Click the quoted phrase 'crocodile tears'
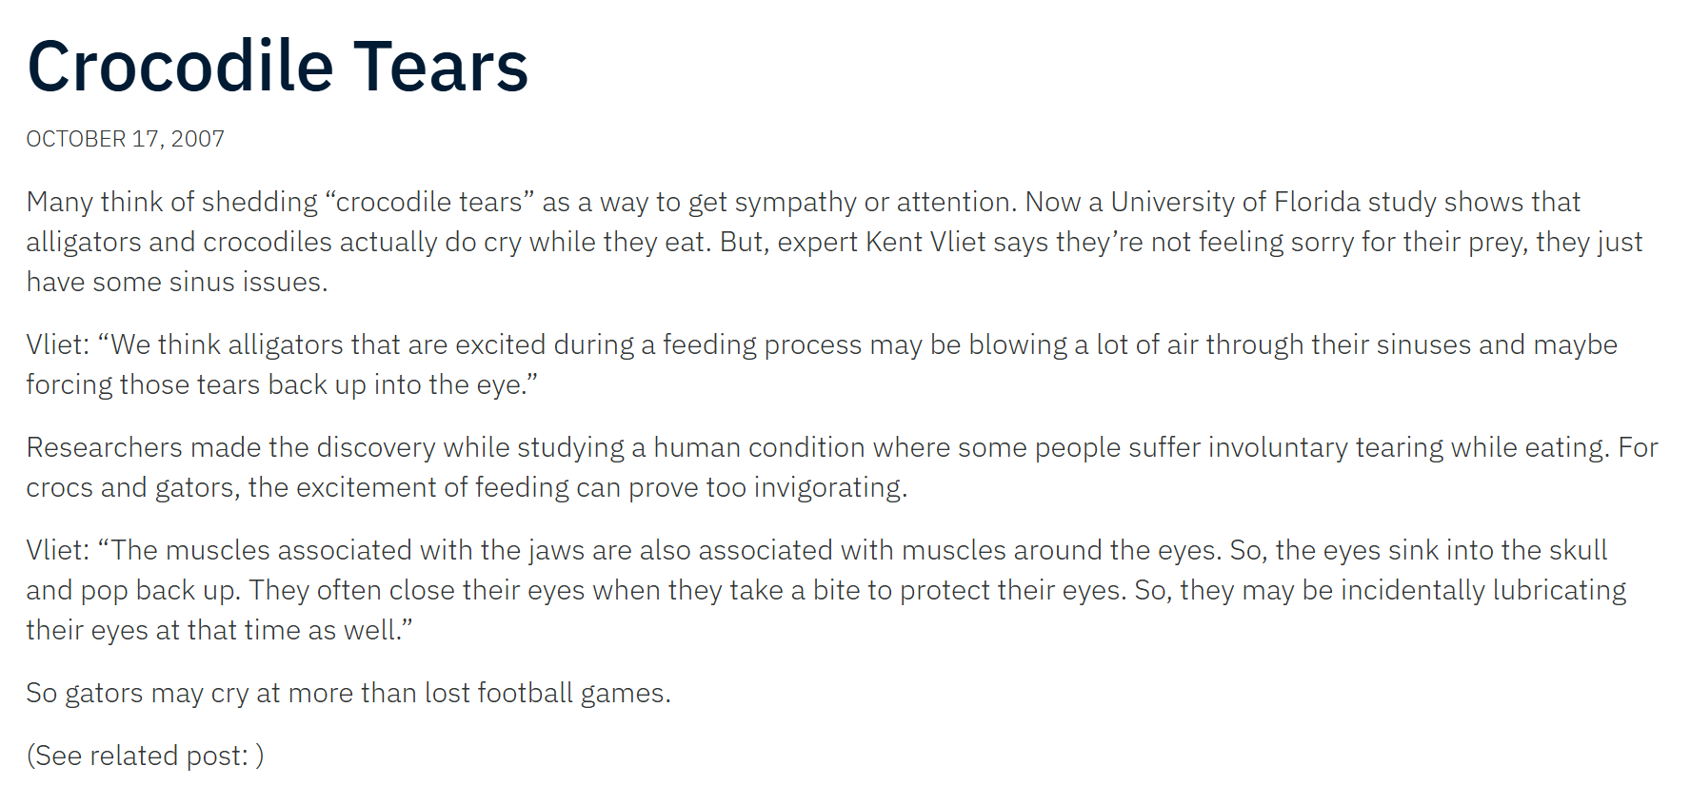The width and height of the screenshot is (1691, 786). (x=428, y=202)
